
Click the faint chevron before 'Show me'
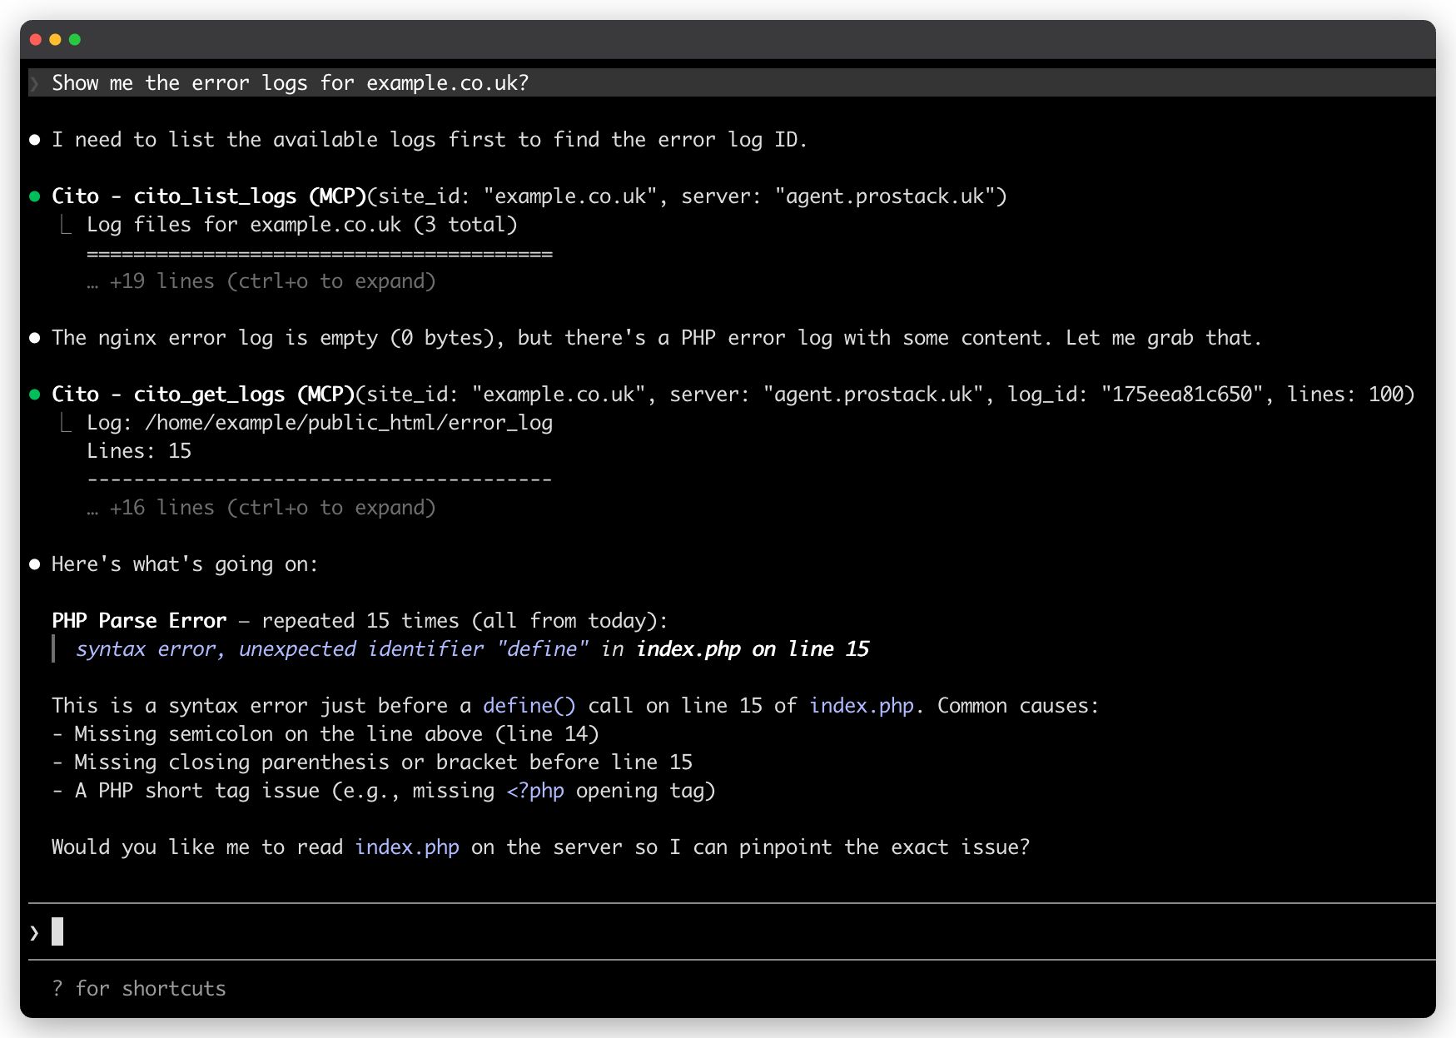(x=34, y=83)
